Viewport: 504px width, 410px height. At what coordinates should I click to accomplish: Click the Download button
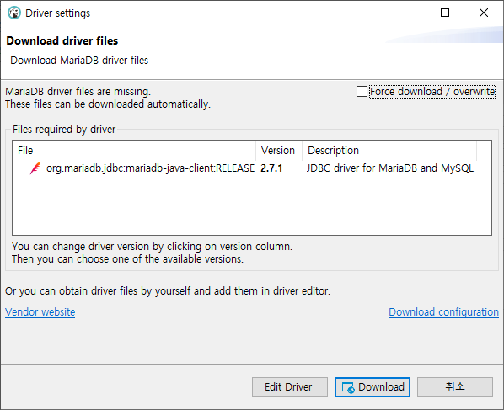pyautogui.click(x=373, y=387)
